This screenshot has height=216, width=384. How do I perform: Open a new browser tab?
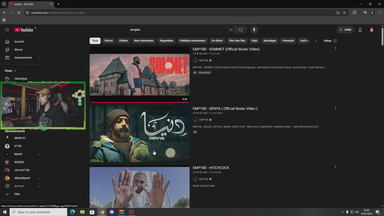(x=58, y=4)
